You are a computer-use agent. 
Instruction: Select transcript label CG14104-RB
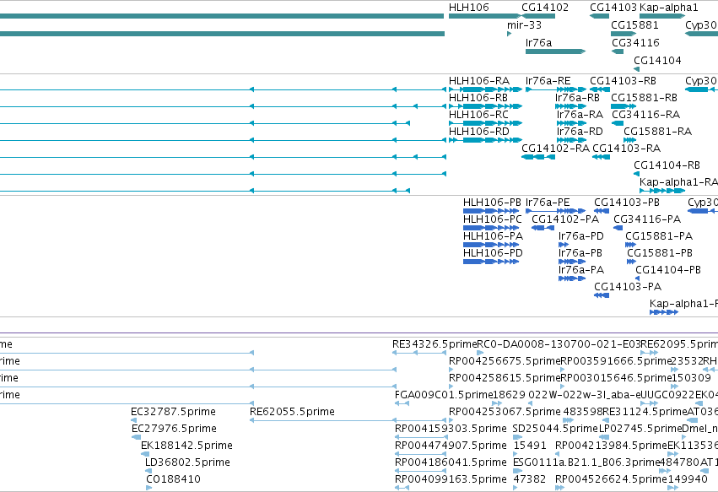click(667, 165)
